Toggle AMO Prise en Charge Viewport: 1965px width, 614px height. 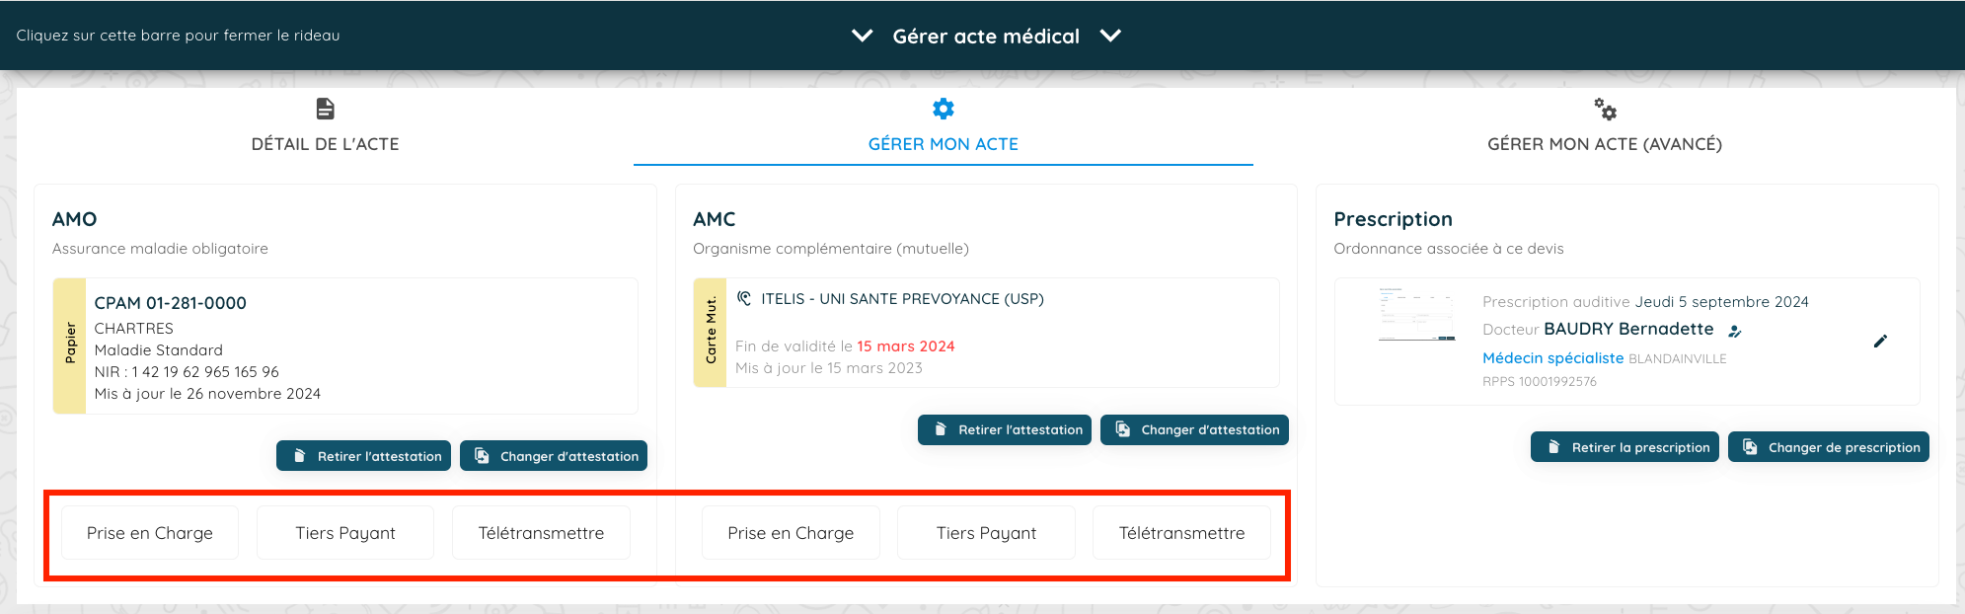pos(150,533)
